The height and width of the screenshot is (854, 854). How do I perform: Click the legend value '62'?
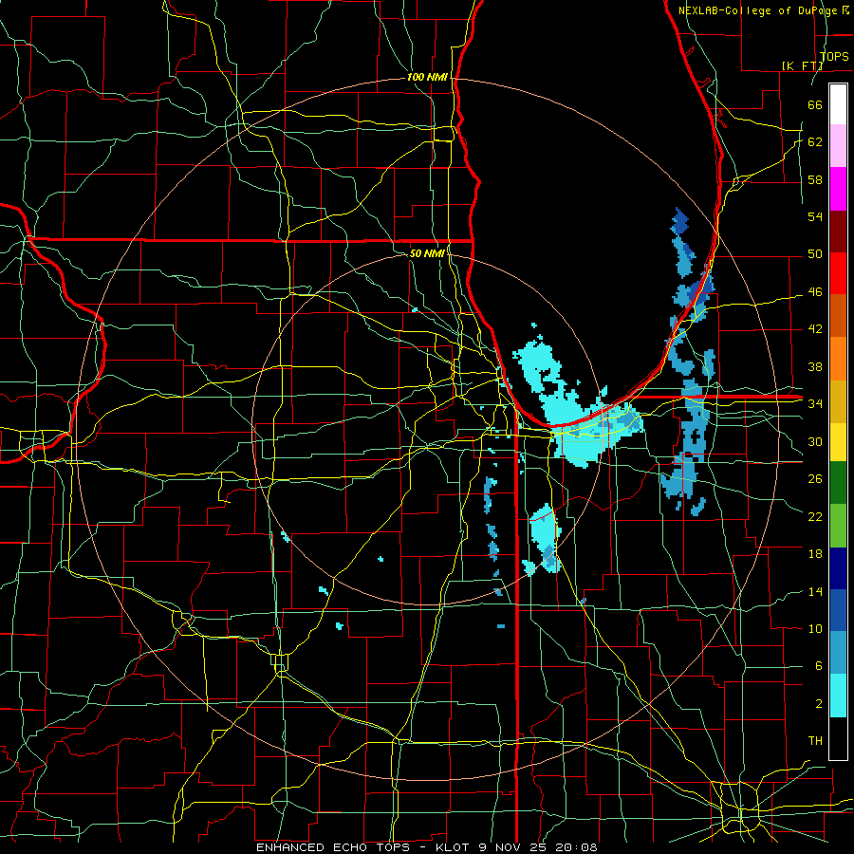[815, 142]
